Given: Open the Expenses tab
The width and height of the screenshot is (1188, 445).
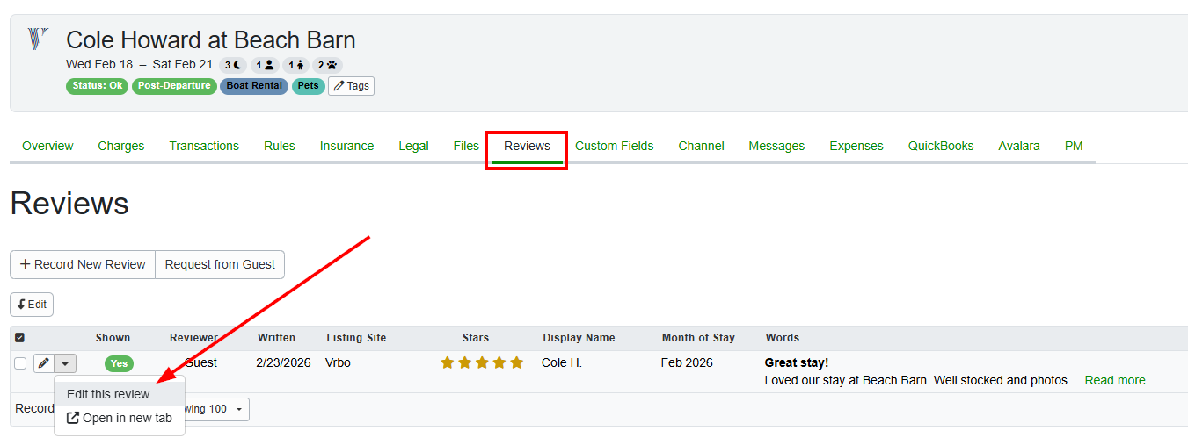Looking at the screenshot, I should click(x=856, y=146).
